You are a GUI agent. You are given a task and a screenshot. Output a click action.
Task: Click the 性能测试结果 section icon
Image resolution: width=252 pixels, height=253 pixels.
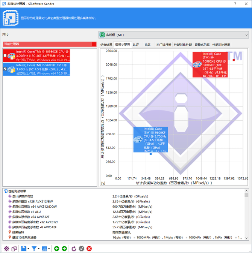click(6, 191)
